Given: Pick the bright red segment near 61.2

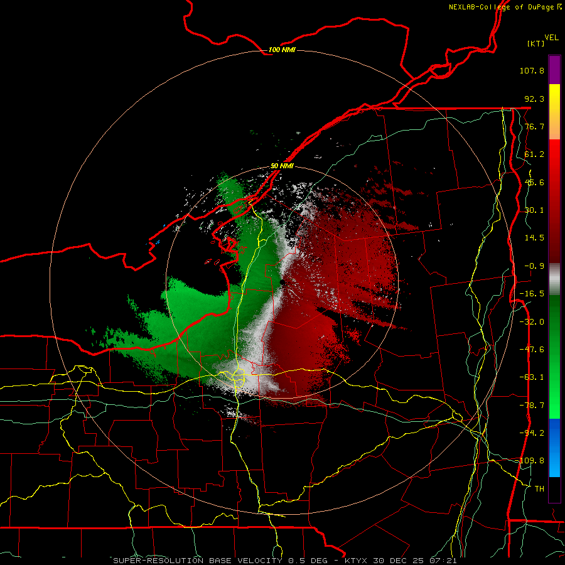Looking at the screenshot, I should pos(554,154).
